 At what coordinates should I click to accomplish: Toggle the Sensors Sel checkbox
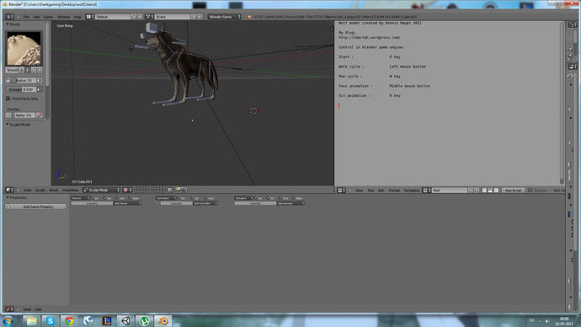point(93,198)
